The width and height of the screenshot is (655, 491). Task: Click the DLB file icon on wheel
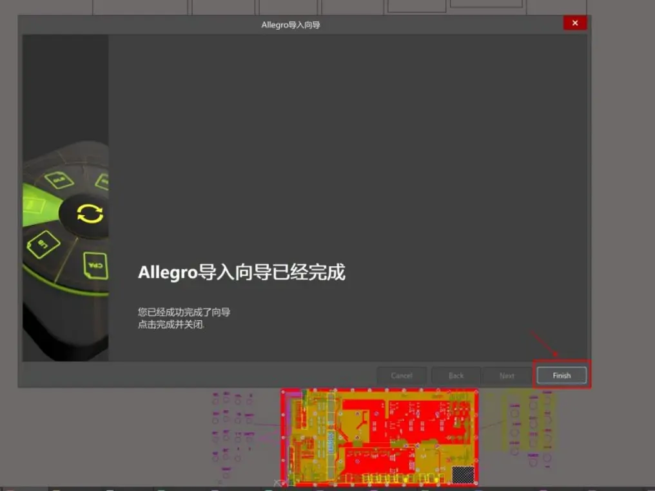[x=59, y=180]
